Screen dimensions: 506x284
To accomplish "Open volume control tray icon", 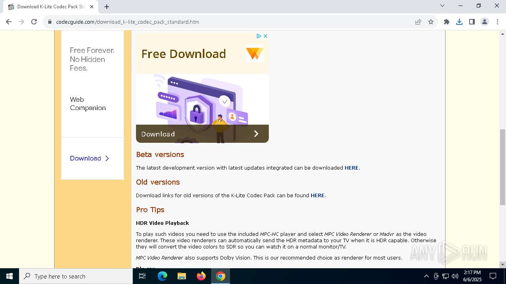I will click(x=455, y=276).
